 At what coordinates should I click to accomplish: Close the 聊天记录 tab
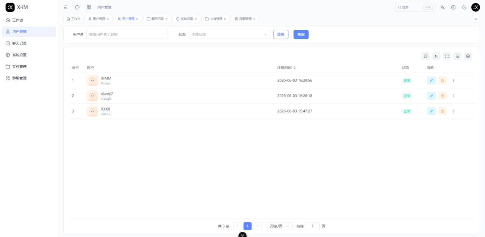pos(166,19)
